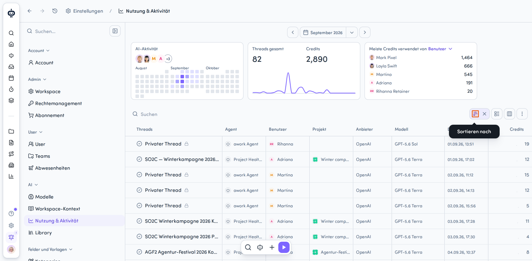This screenshot has width=532, height=261.
Task: Open the inbox tray icon in the left rail
Action: tap(11, 67)
